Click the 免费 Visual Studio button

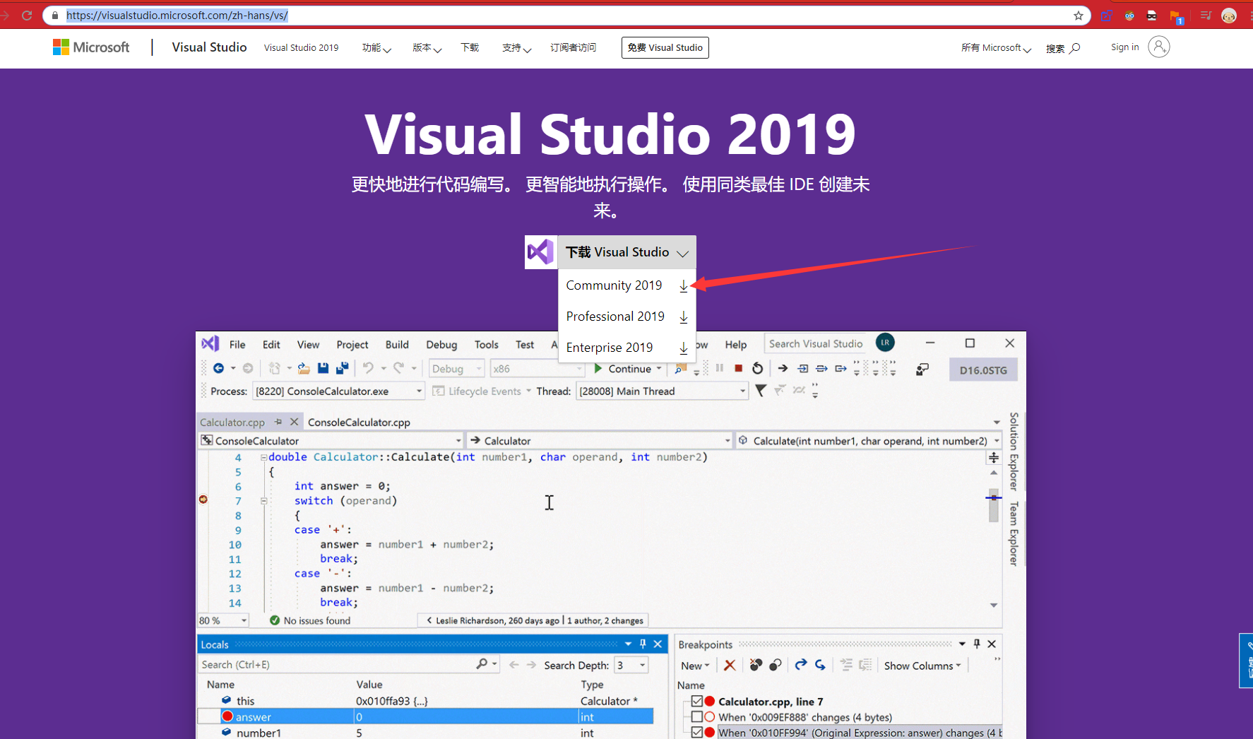point(665,47)
